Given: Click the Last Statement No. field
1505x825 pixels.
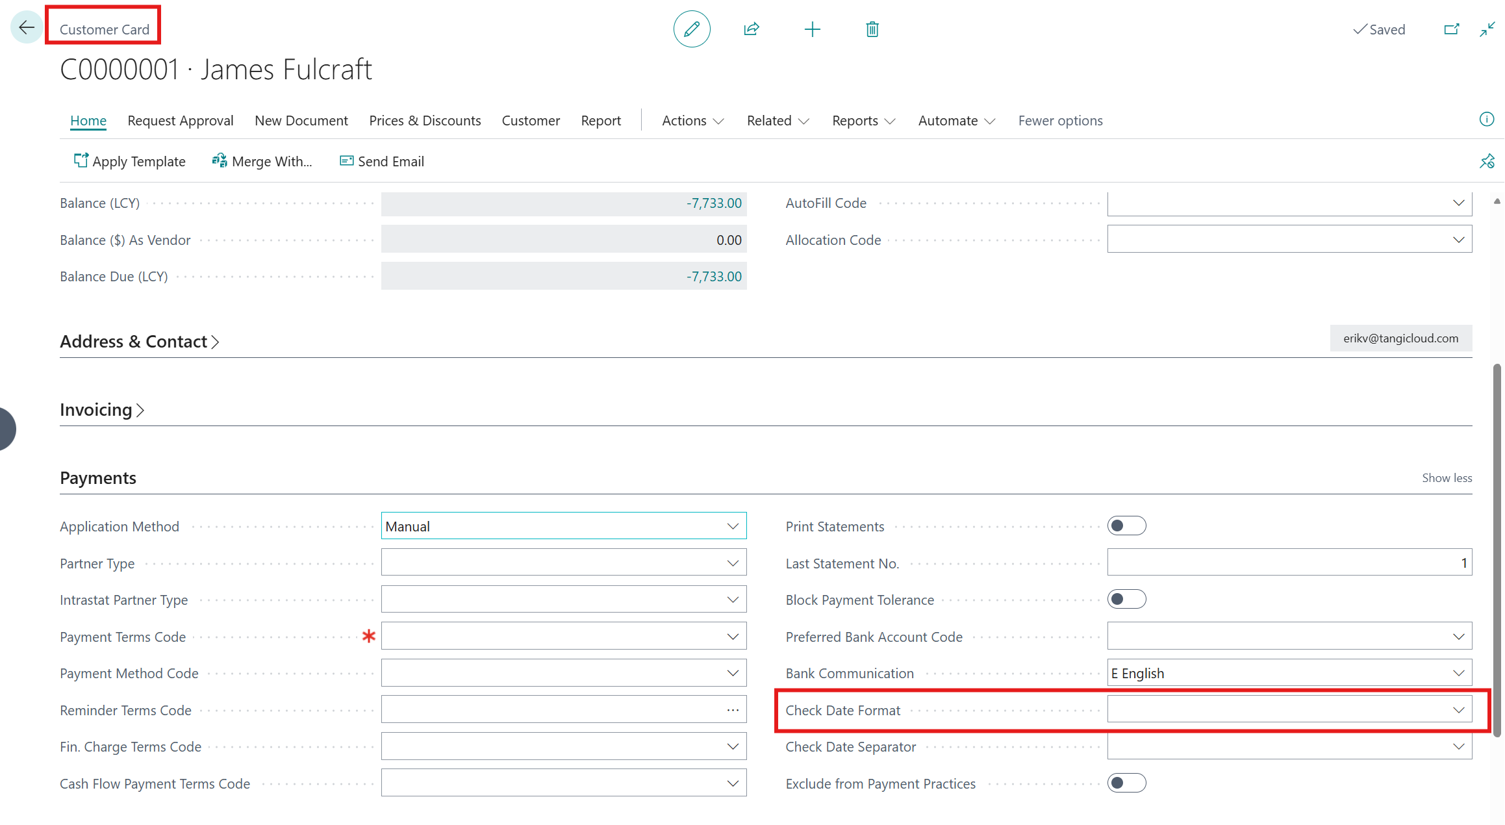Looking at the screenshot, I should coord(1289,563).
